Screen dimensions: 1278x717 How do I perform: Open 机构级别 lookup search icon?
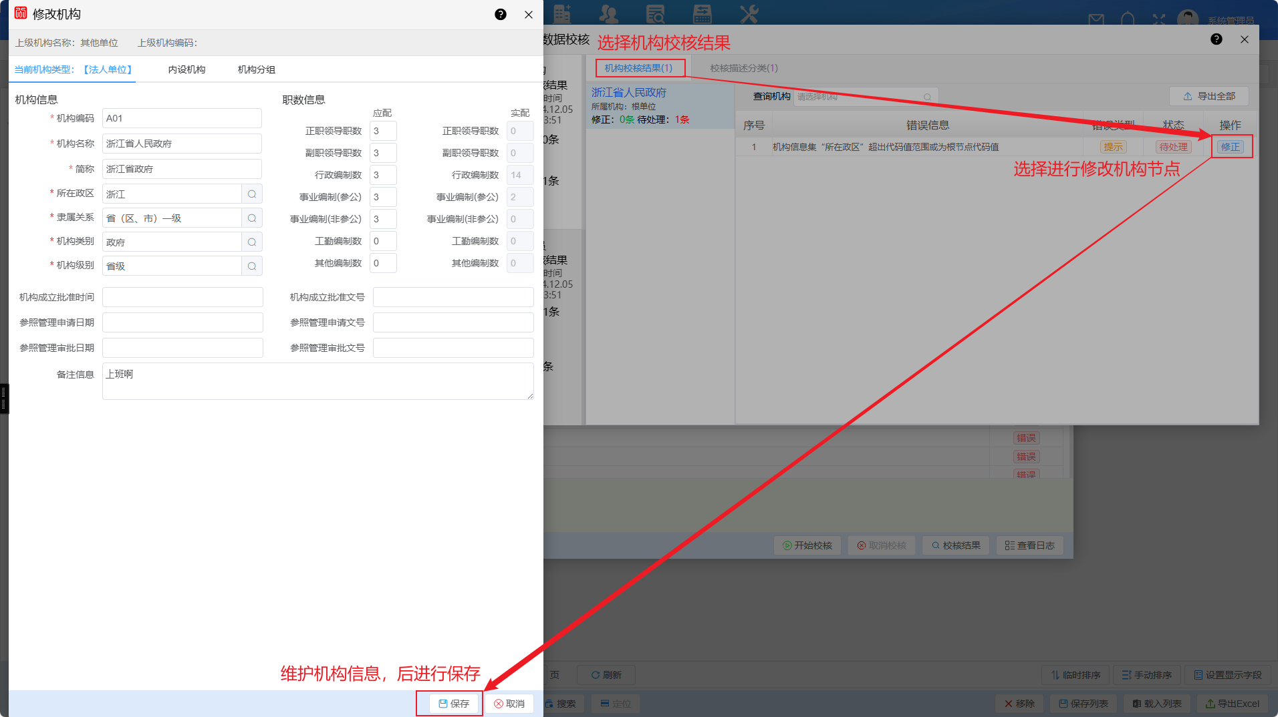(252, 266)
